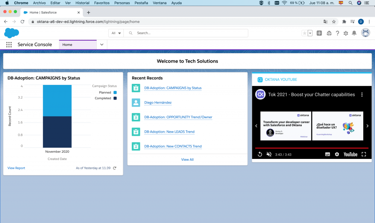Viewport: 375px width, 223px height.
Task: Open the Favorites star icon
Action: tap(304, 33)
